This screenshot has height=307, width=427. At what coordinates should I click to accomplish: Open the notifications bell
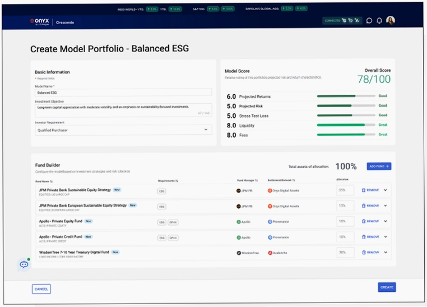click(379, 21)
